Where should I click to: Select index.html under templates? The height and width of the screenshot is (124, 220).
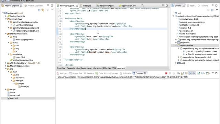click(20, 57)
